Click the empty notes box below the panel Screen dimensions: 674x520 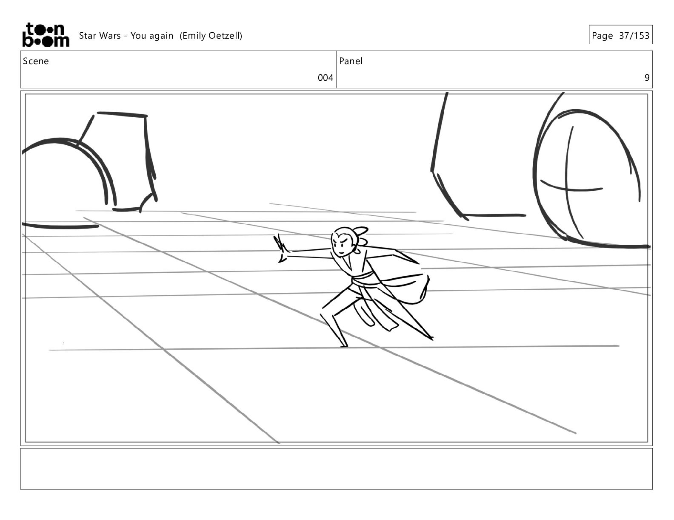tap(336, 469)
